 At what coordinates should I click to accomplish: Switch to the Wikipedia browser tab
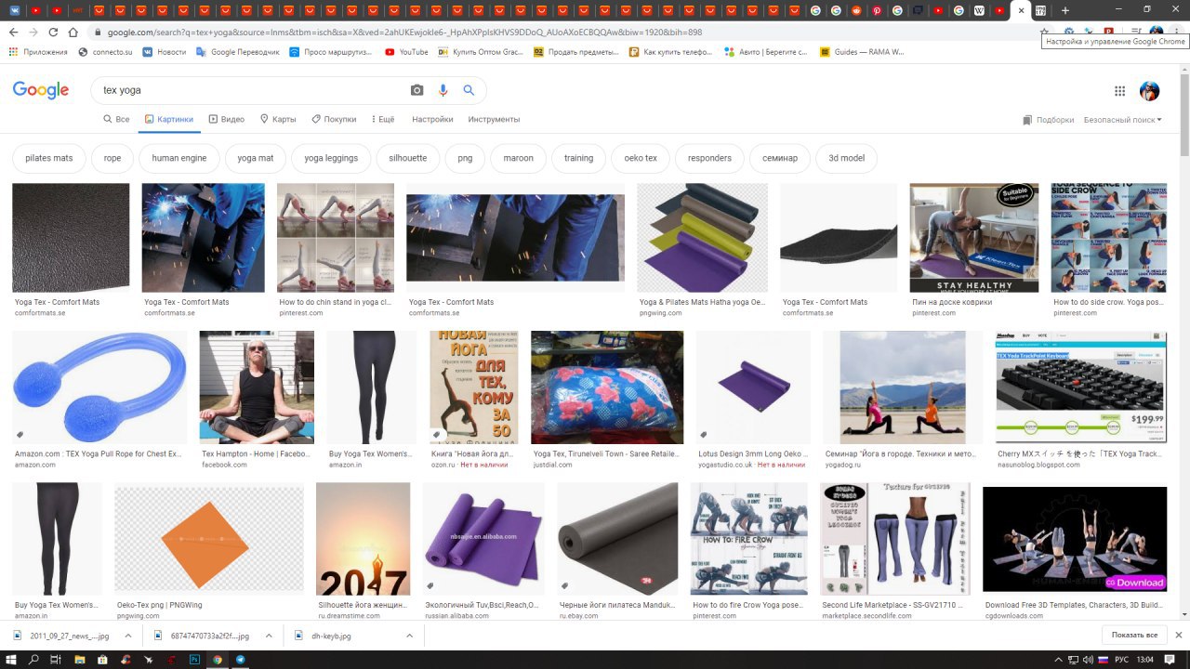click(979, 10)
